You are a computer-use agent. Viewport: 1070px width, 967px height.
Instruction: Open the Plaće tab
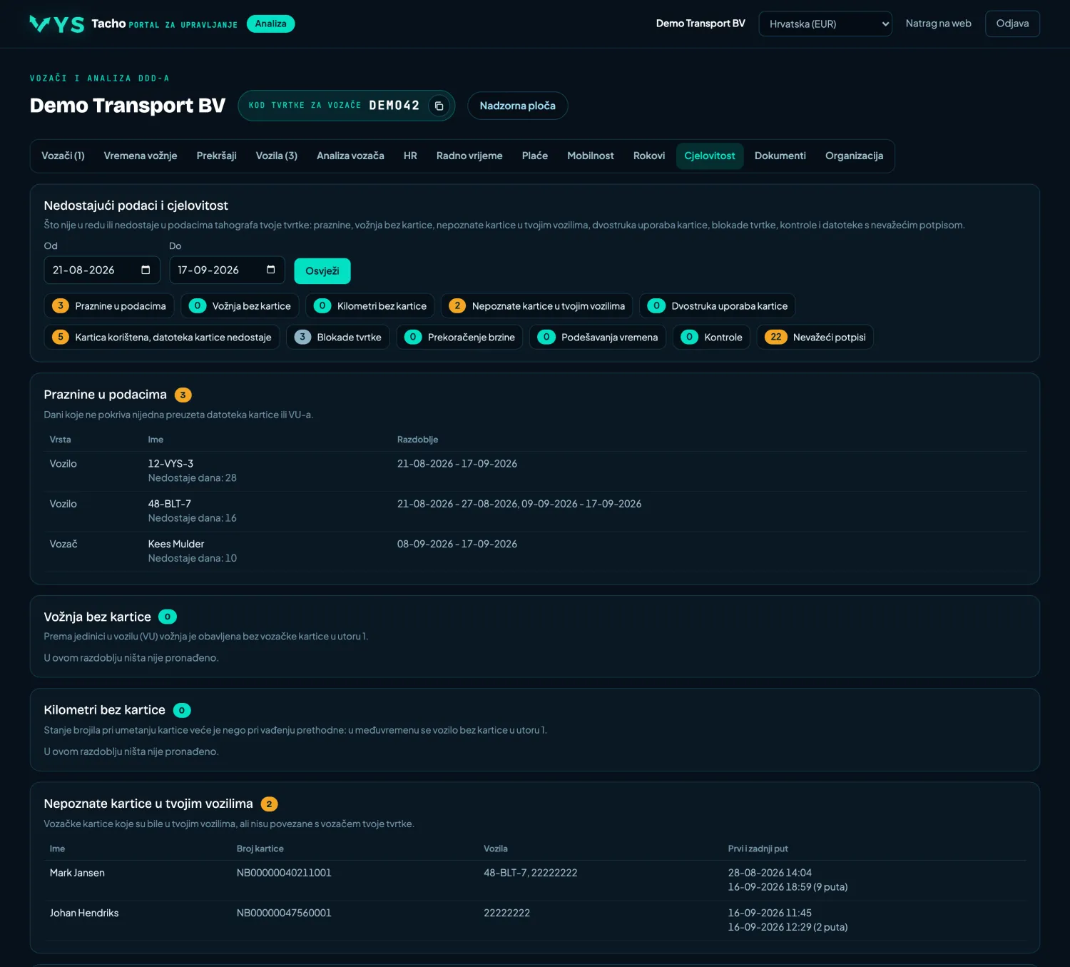tap(535, 156)
